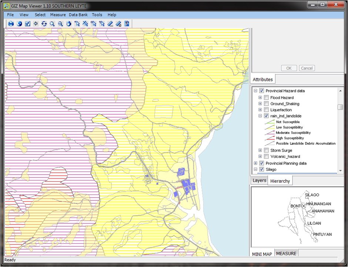Click the layer tree scroll up arrow
The image size is (348, 267).
pyautogui.click(x=340, y=91)
